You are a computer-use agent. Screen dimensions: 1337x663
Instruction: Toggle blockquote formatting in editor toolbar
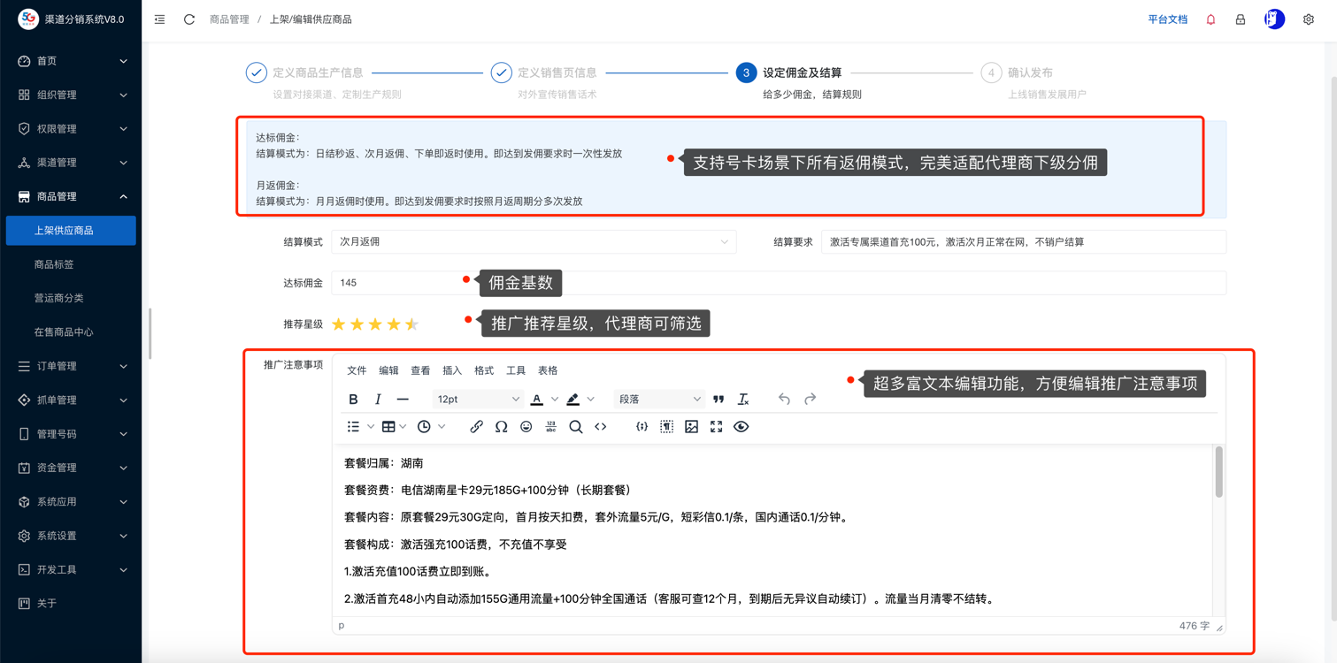pyautogui.click(x=718, y=400)
